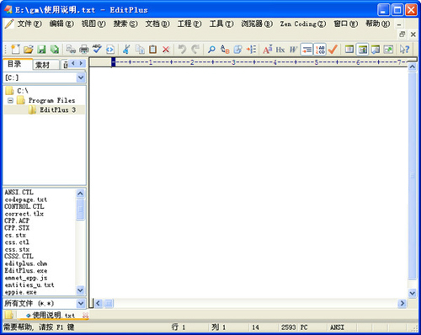Click the folder icon beside document tabs

(x=9, y=315)
